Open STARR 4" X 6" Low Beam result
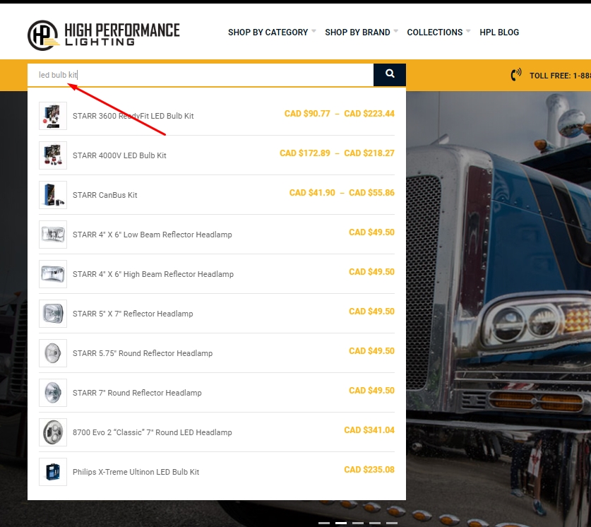This screenshot has width=591, height=527. tap(152, 235)
